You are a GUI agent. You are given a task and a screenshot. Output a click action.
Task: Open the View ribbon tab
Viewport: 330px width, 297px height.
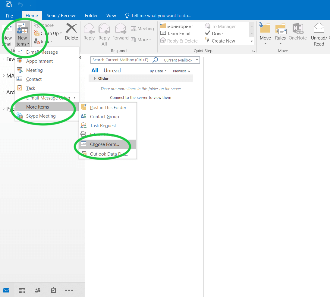(x=111, y=16)
